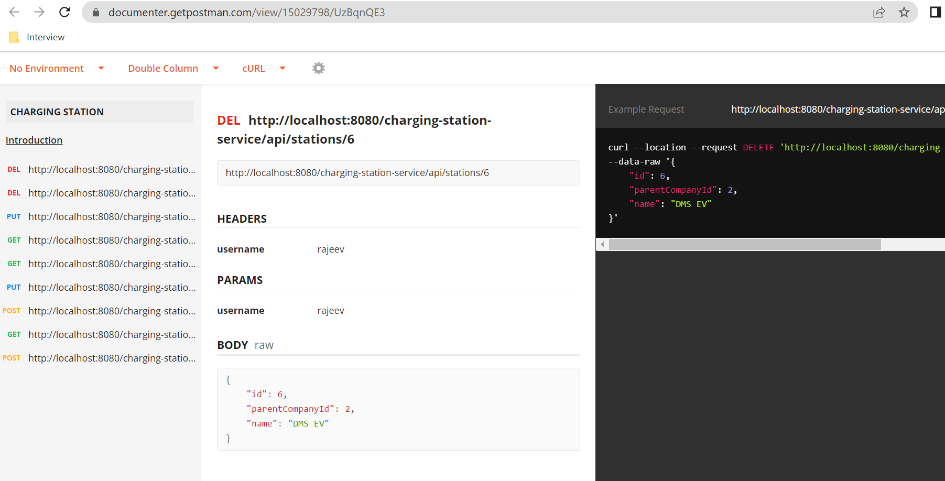This screenshot has width=945, height=481.
Task: Click the BODY raw section heading
Action: (x=245, y=345)
